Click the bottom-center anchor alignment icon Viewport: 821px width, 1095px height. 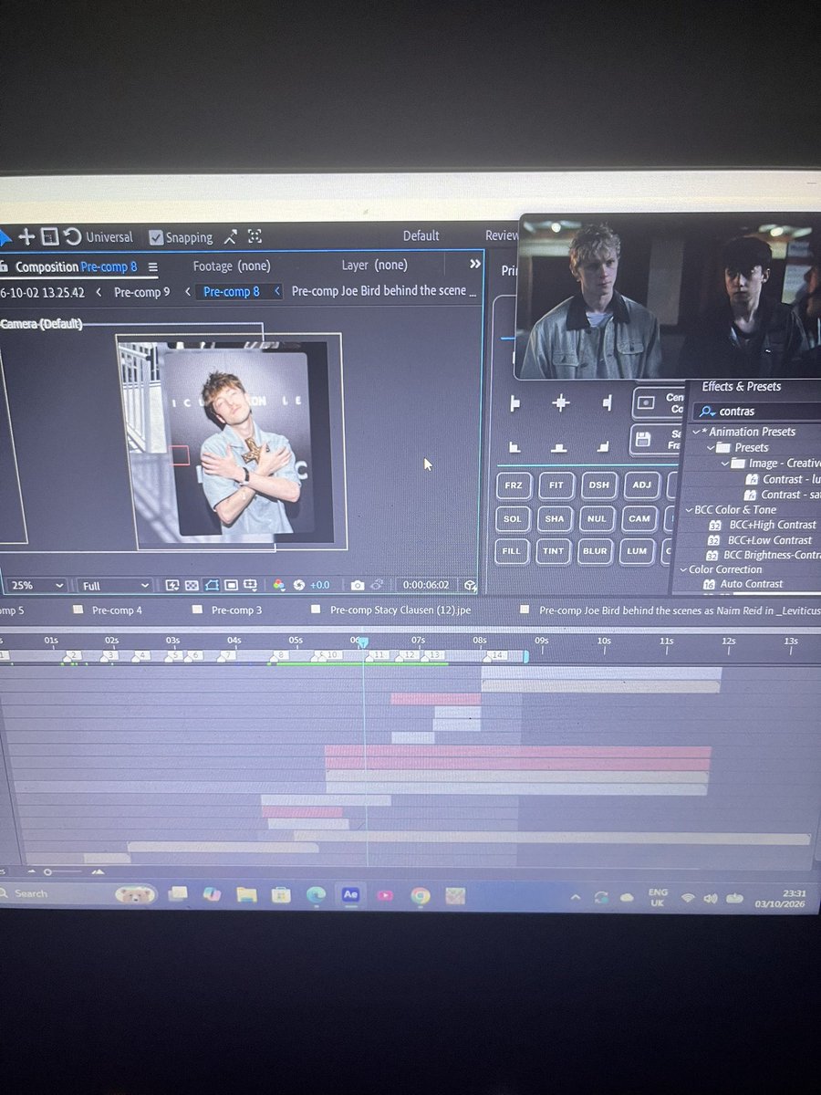(559, 447)
